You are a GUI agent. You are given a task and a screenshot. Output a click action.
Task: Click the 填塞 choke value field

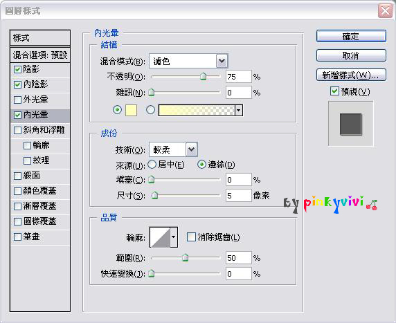pos(239,179)
